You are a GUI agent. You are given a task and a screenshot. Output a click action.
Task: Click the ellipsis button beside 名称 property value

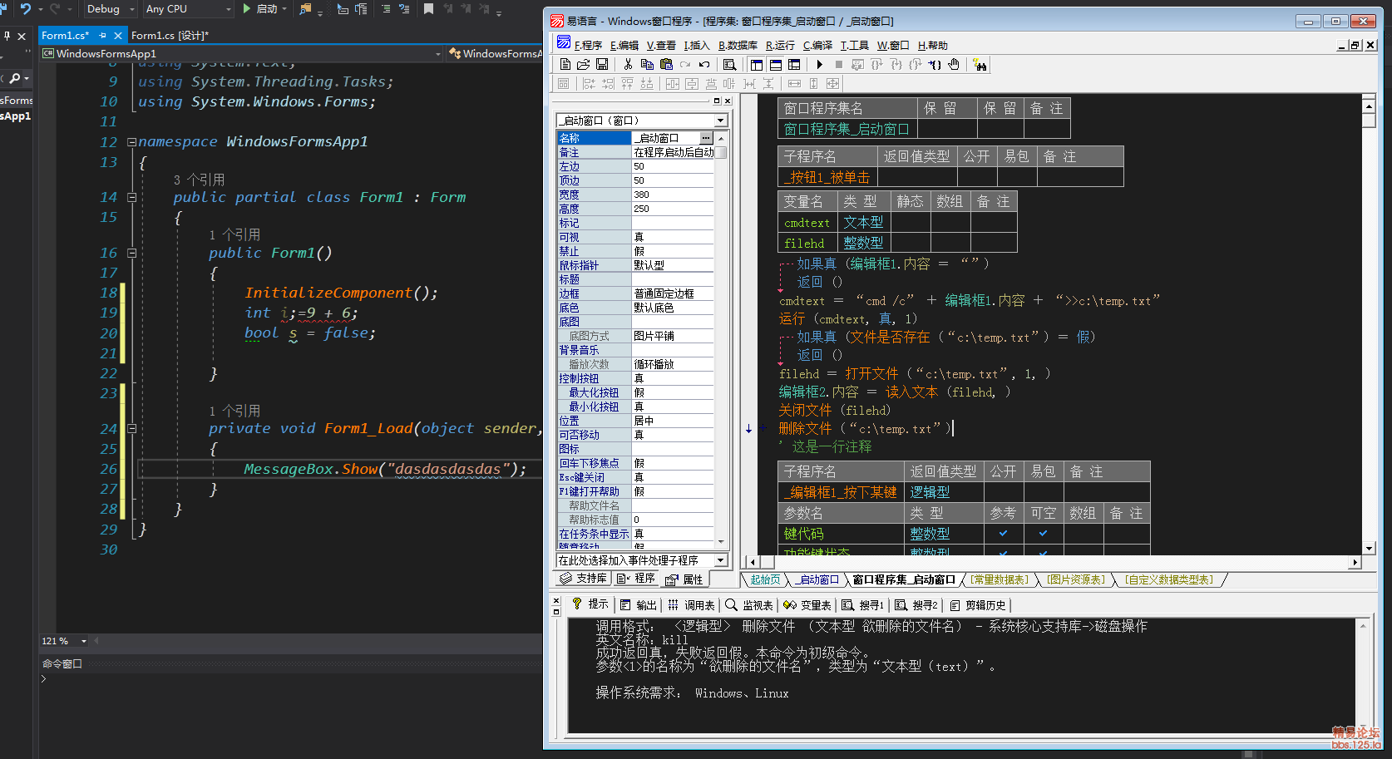706,138
